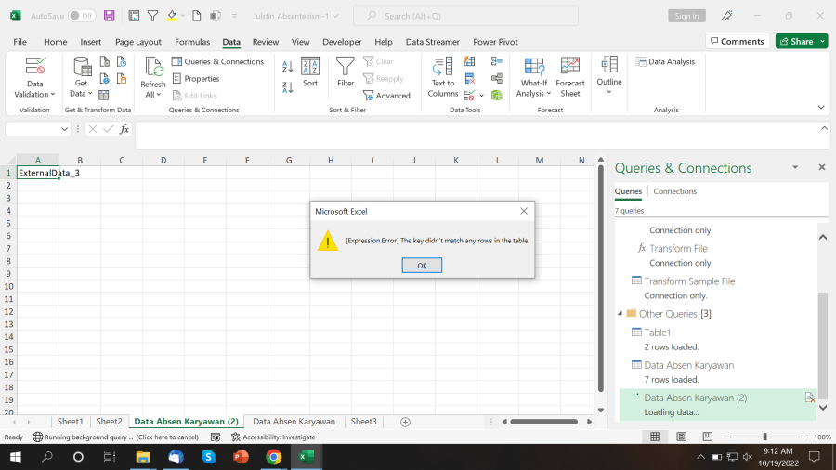The width and height of the screenshot is (836, 470).
Task: Click the Insert Function fx icon
Action: coord(124,129)
